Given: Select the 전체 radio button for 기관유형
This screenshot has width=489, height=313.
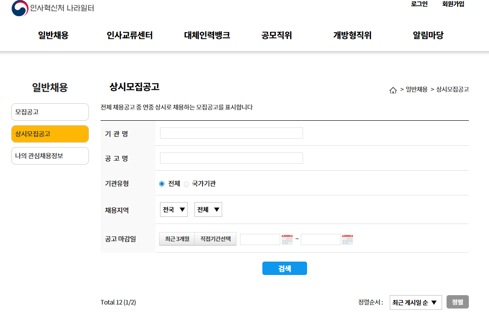Looking at the screenshot, I should tap(161, 183).
